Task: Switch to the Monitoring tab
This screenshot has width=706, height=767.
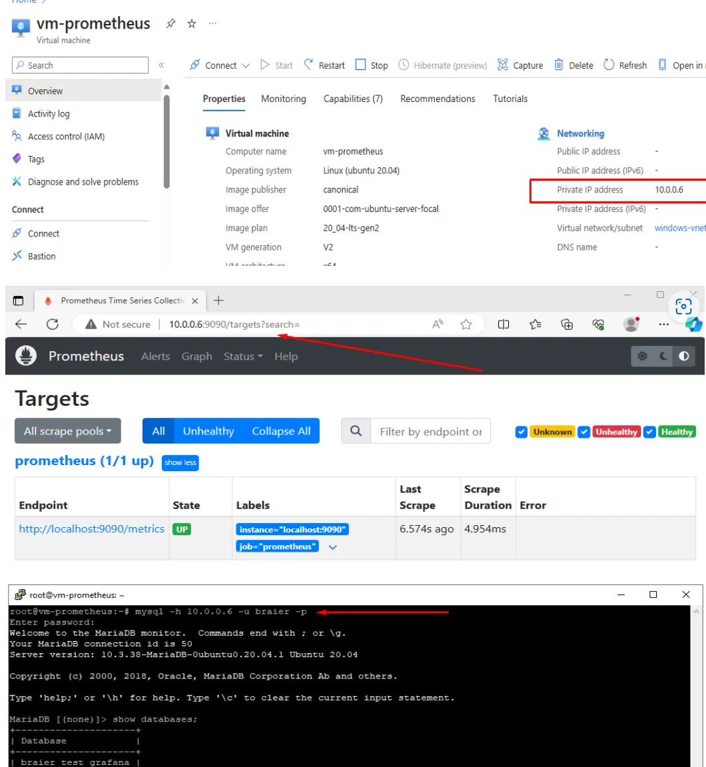Action: [283, 98]
